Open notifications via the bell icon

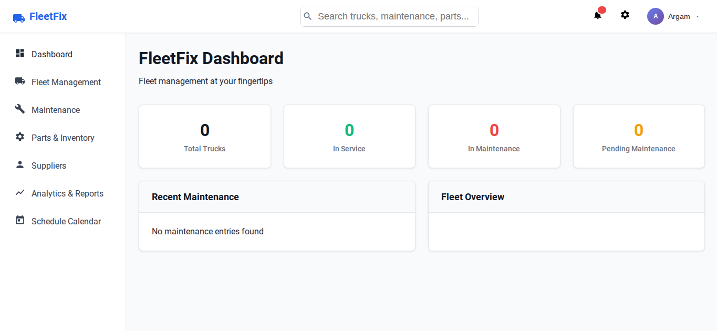(x=597, y=15)
